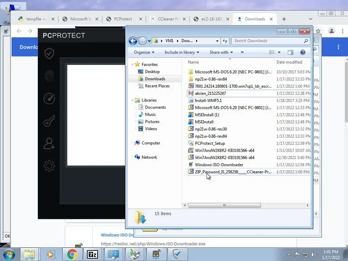Open Organize dropdown menu
The width and height of the screenshot is (348, 261).
144,52
